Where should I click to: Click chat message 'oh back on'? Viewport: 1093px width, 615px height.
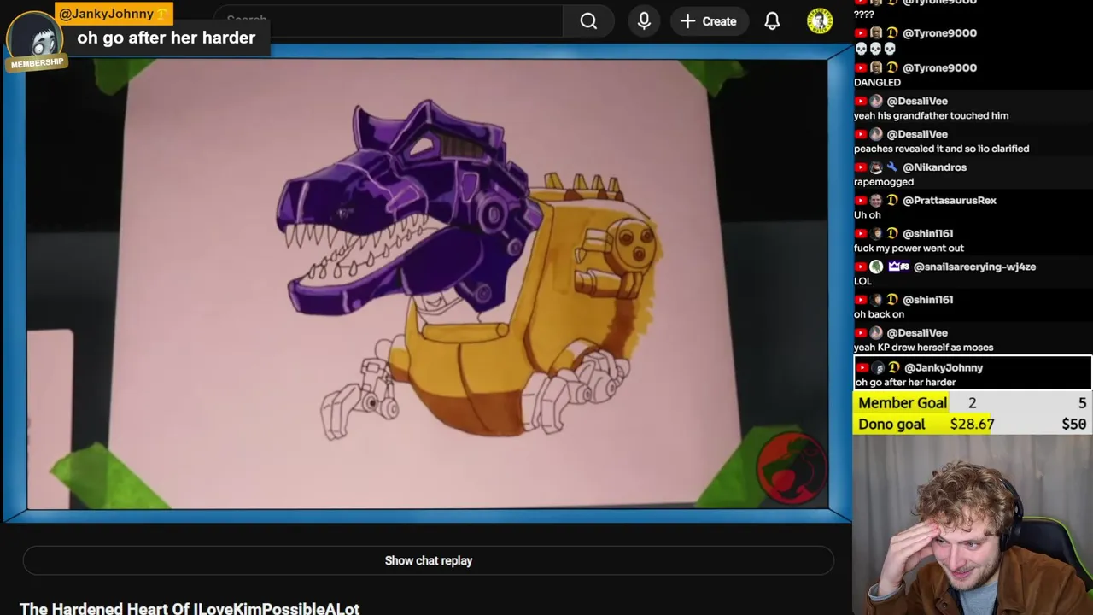[x=879, y=314]
